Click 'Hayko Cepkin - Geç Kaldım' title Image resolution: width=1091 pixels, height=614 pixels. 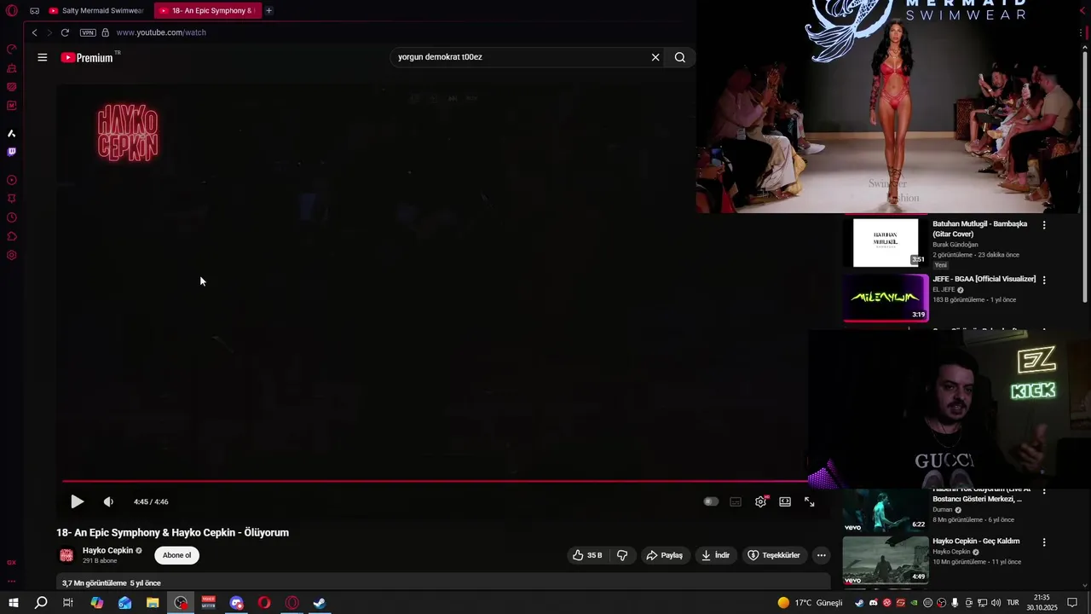[976, 542]
